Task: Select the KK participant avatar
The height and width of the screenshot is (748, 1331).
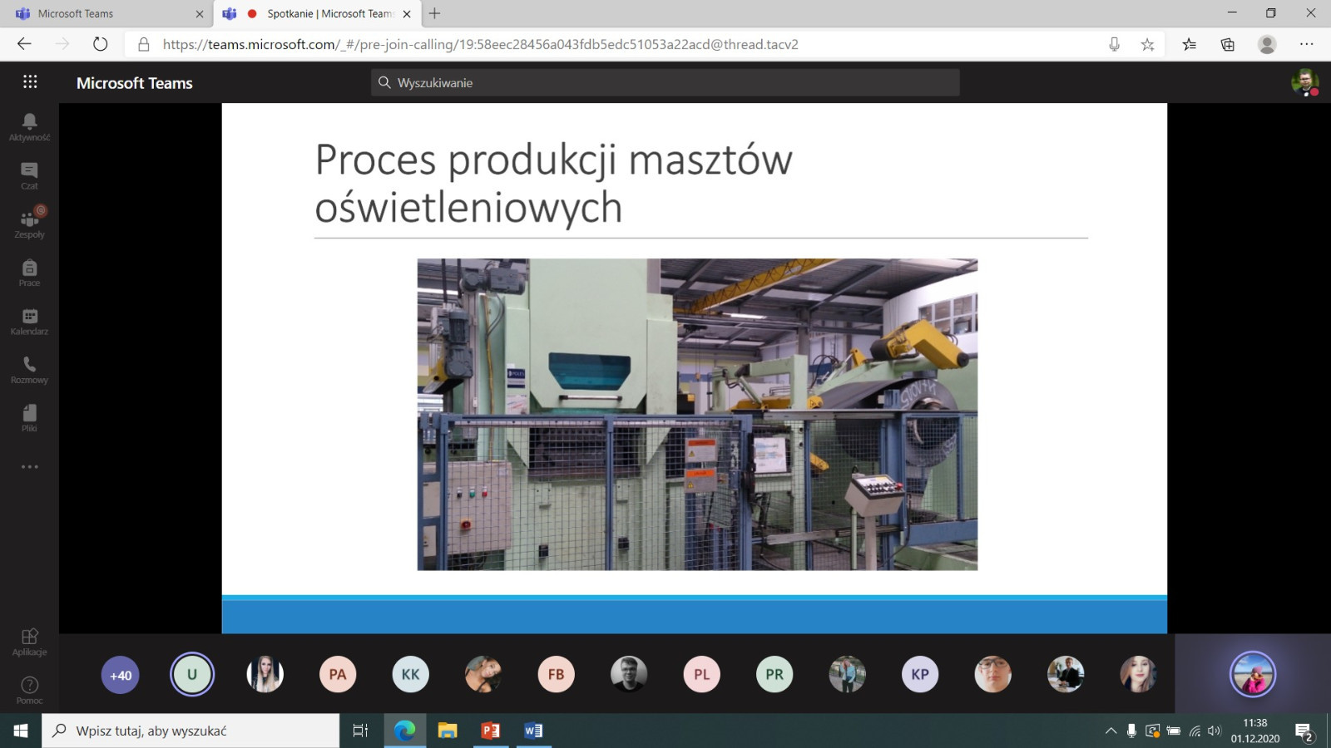Action: click(410, 675)
